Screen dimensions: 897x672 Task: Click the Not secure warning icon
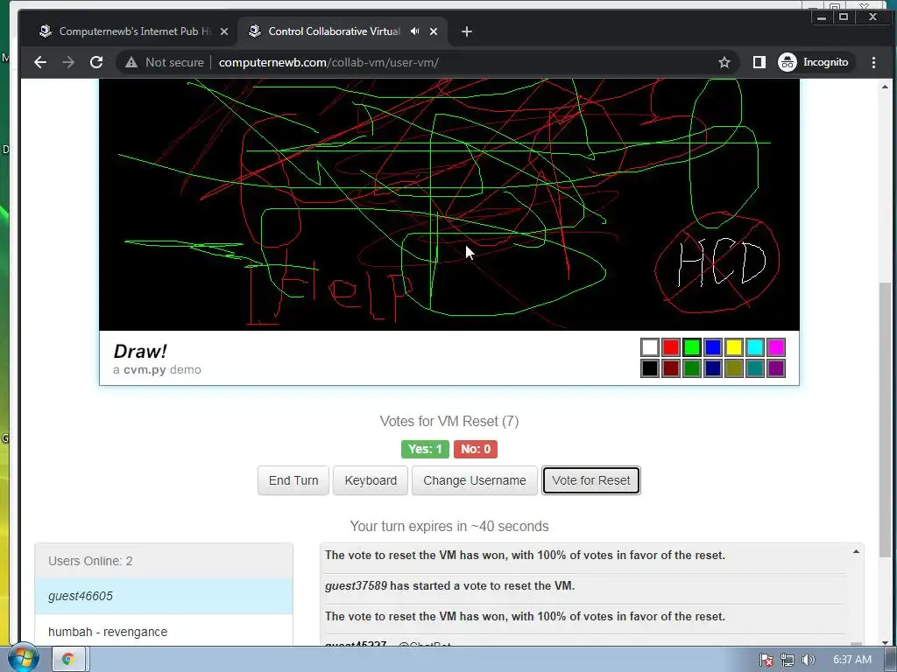click(x=131, y=62)
